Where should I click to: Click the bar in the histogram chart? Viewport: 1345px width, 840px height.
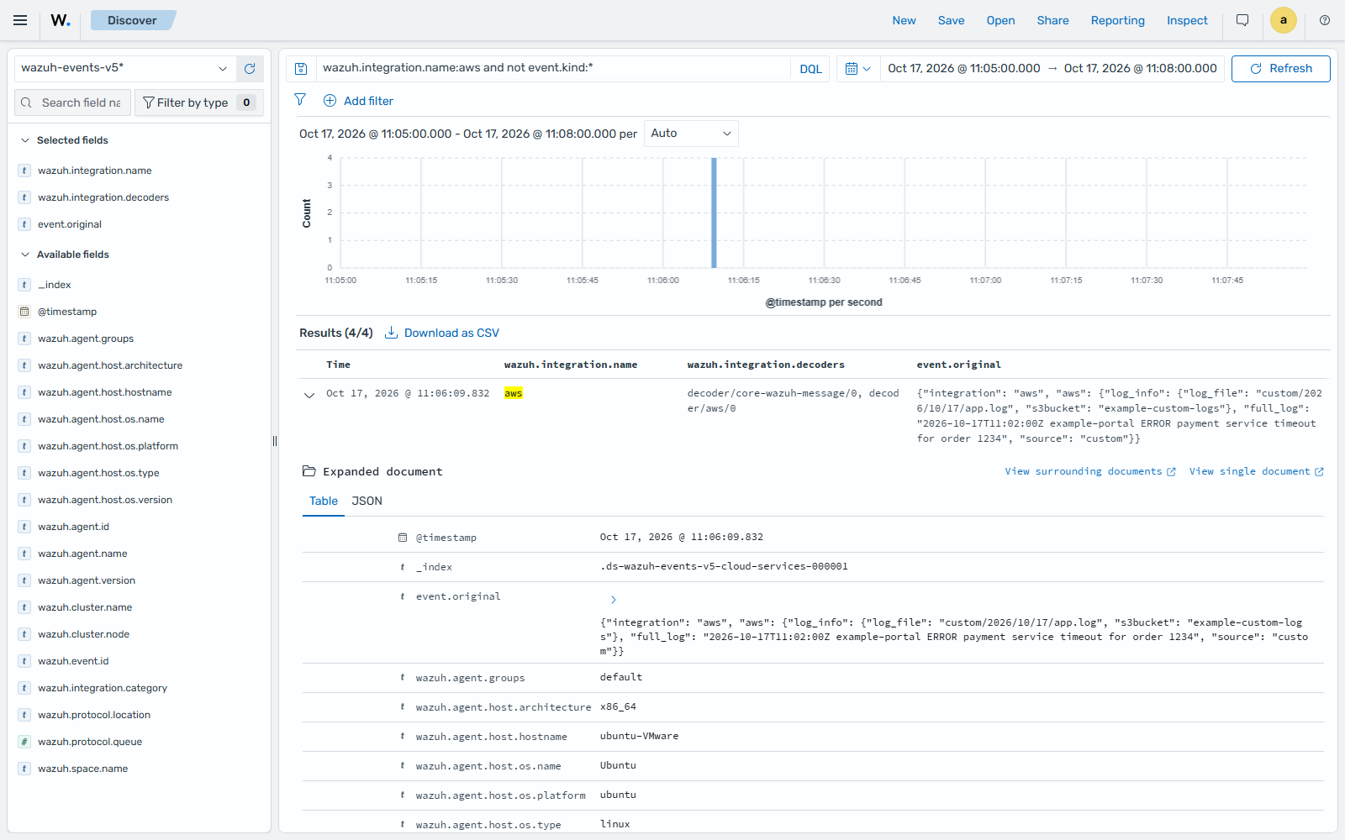pyautogui.click(x=714, y=213)
